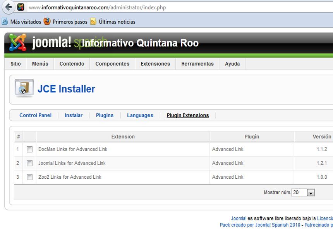Go to the JCE Control Panel

pos(36,115)
